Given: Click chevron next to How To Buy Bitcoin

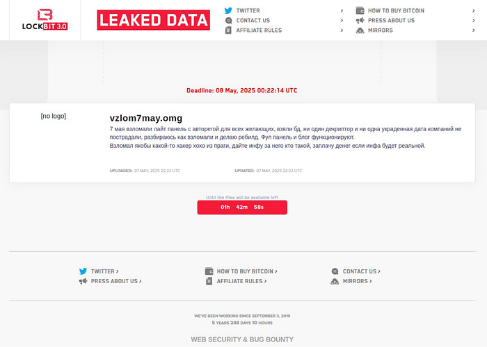Looking at the screenshot, I should 472,11.
